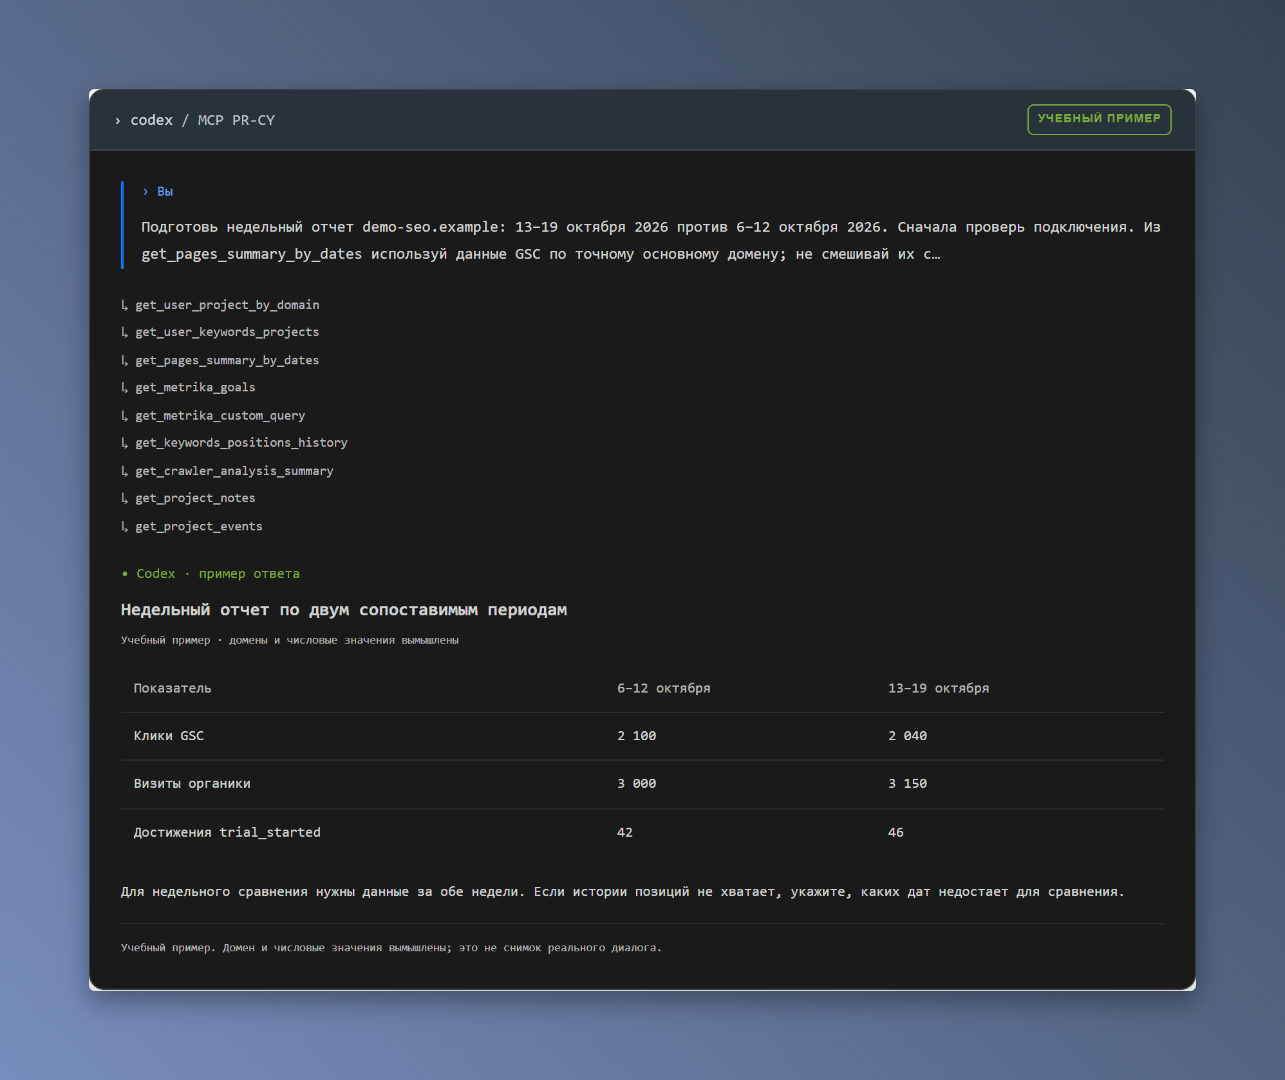1285x1080 pixels.
Task: Click the Визиты органики row label
Action: (192, 783)
